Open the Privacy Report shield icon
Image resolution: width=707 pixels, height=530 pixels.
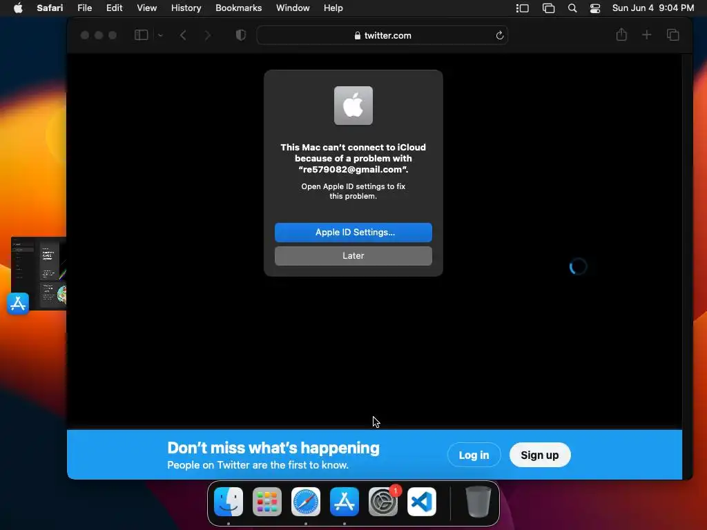click(241, 35)
